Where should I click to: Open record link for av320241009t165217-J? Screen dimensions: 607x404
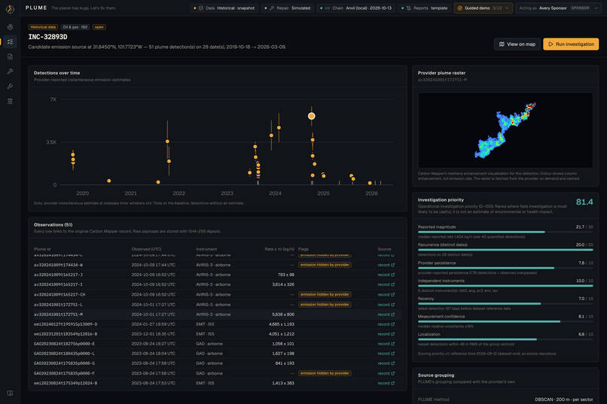click(x=386, y=275)
